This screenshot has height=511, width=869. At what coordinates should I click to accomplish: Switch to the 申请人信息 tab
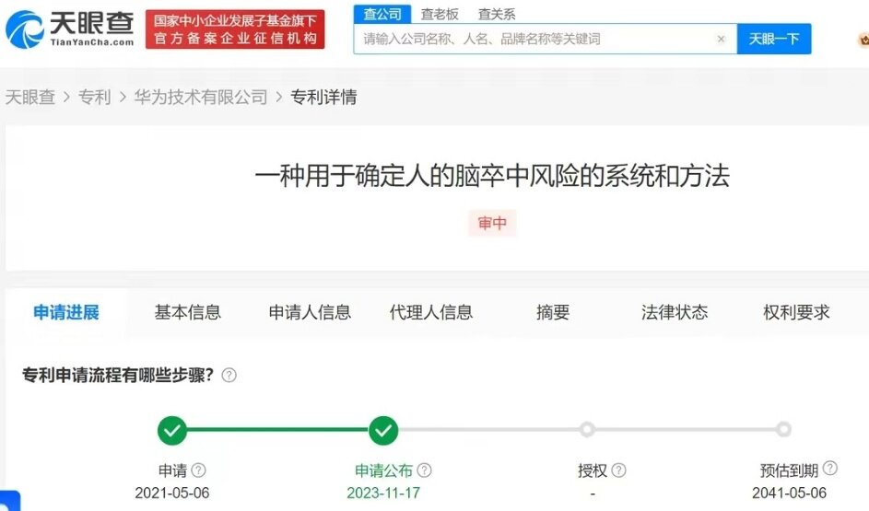pos(310,312)
